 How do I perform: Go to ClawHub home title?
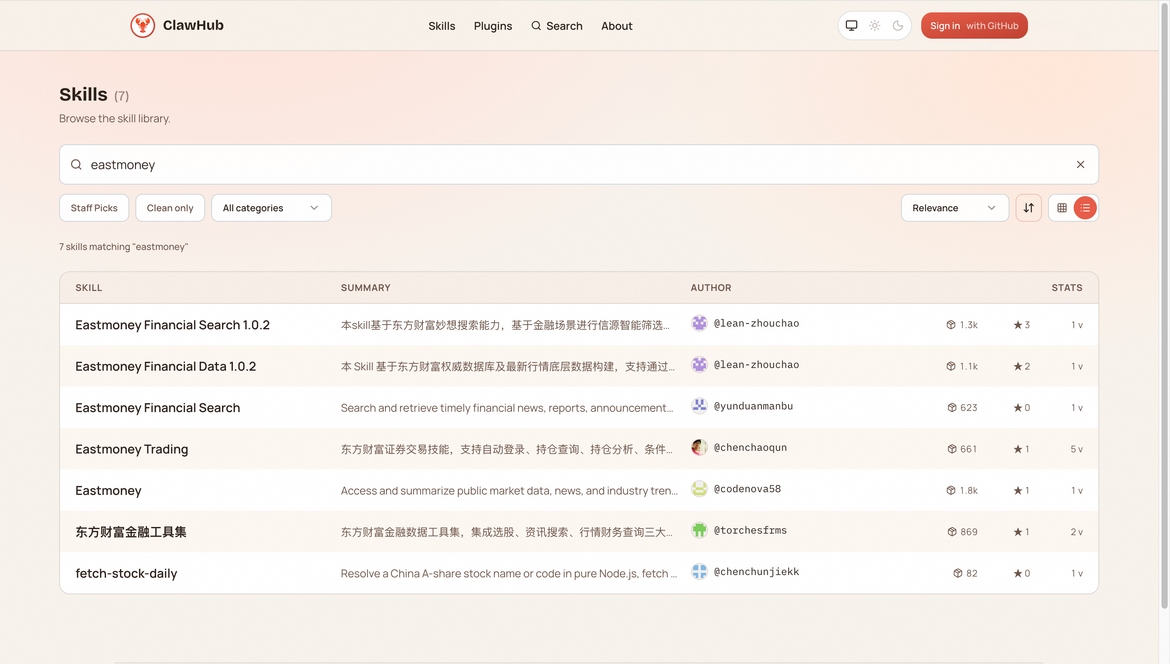(193, 26)
